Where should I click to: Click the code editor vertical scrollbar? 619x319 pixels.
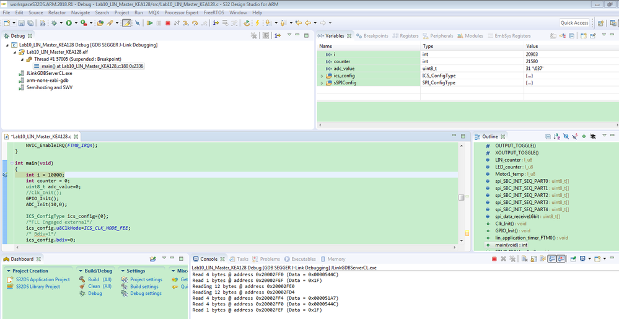[x=461, y=198]
